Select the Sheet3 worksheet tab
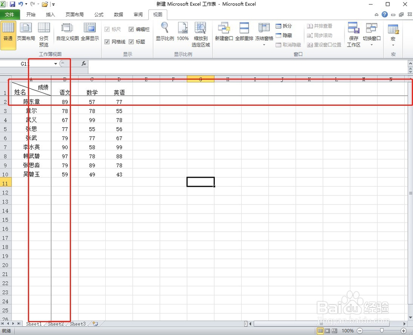This screenshot has height=335, width=413. (x=78, y=324)
